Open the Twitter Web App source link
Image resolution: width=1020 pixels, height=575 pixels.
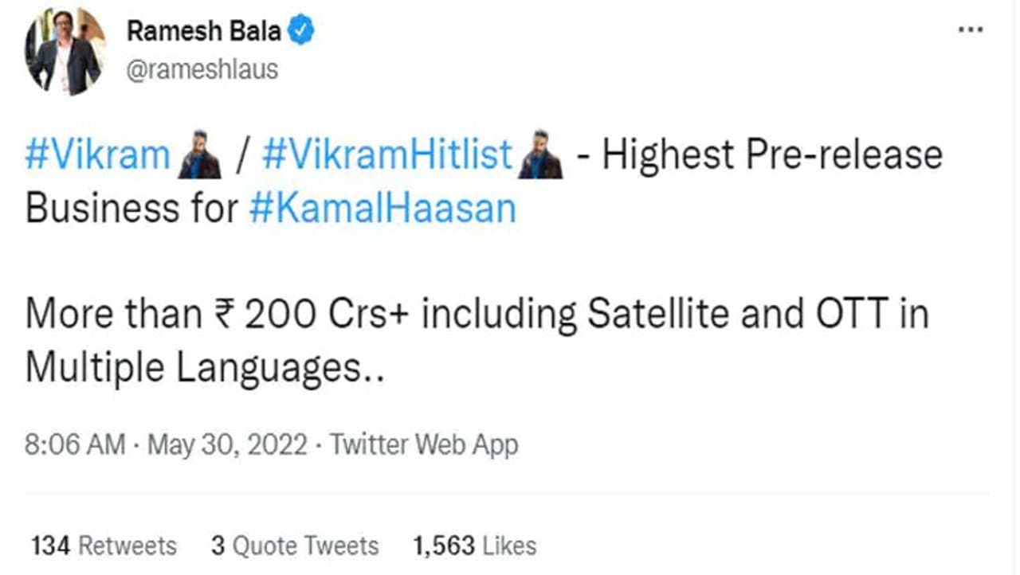tap(424, 444)
